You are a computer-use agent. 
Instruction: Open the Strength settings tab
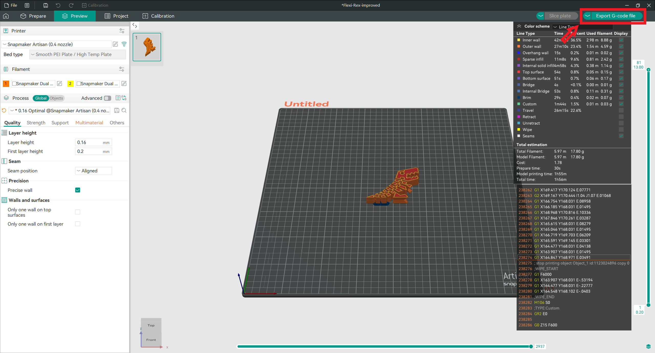[x=36, y=123]
